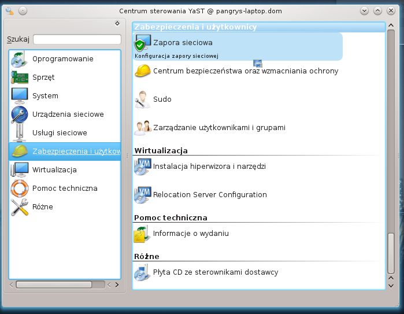The height and width of the screenshot is (314, 404).
Task: Click sidebar scrollbar far-right arrow
Action: pyautogui.click(x=117, y=285)
